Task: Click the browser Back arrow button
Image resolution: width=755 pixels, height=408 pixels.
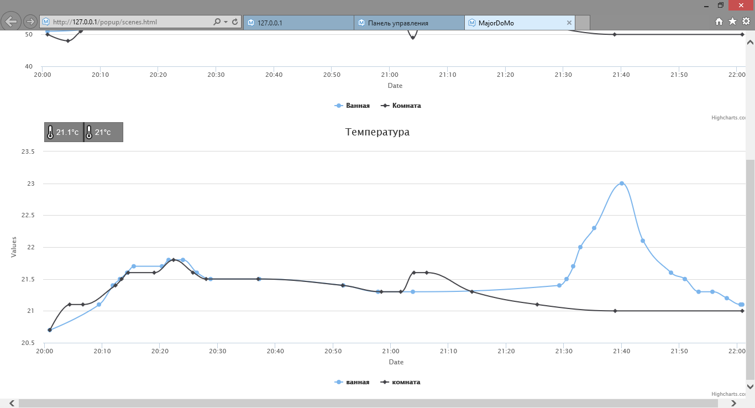Action: tap(12, 22)
